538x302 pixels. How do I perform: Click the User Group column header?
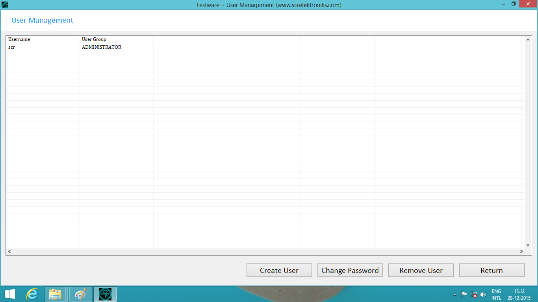click(117, 39)
